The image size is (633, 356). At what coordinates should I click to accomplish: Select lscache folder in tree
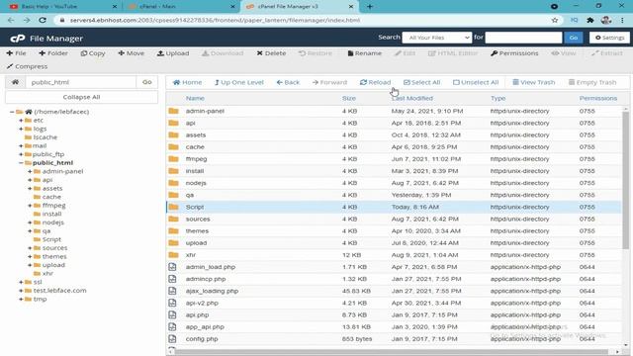45,137
